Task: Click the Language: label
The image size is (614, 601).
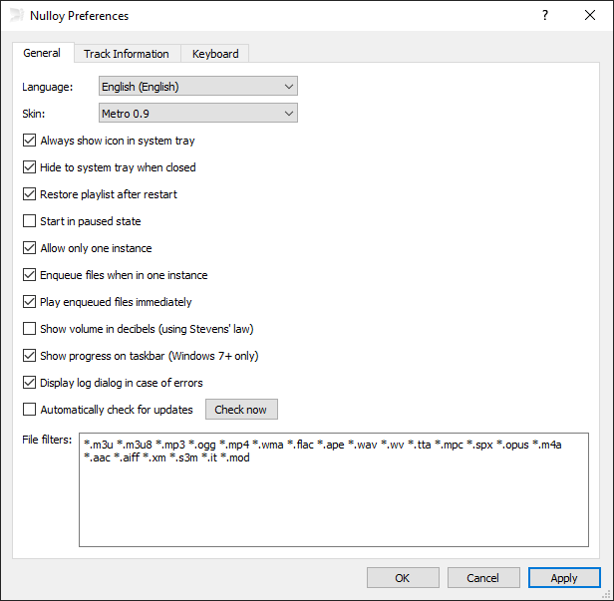Action: click(48, 87)
